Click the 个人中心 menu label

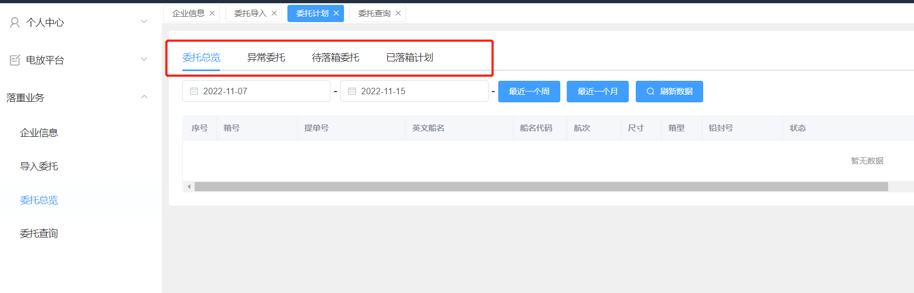click(x=45, y=23)
